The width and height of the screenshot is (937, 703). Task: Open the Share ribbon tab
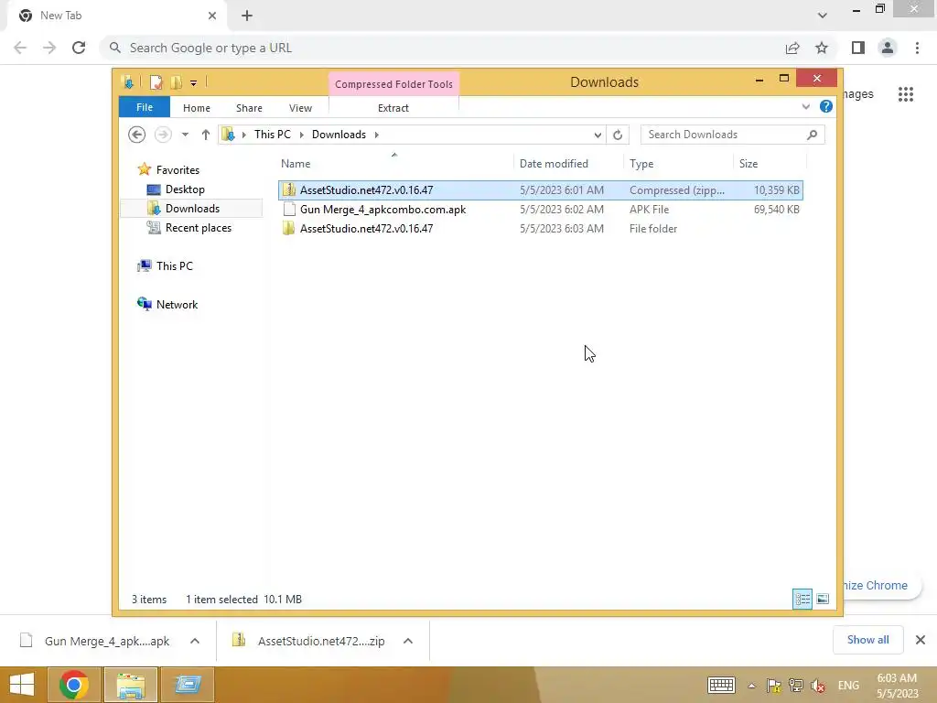249,108
